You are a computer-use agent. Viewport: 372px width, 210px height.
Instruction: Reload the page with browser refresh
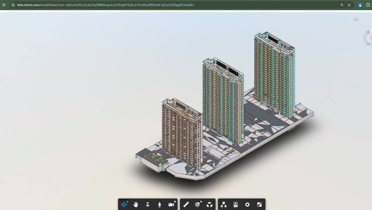pyautogui.click(x=4, y=5)
